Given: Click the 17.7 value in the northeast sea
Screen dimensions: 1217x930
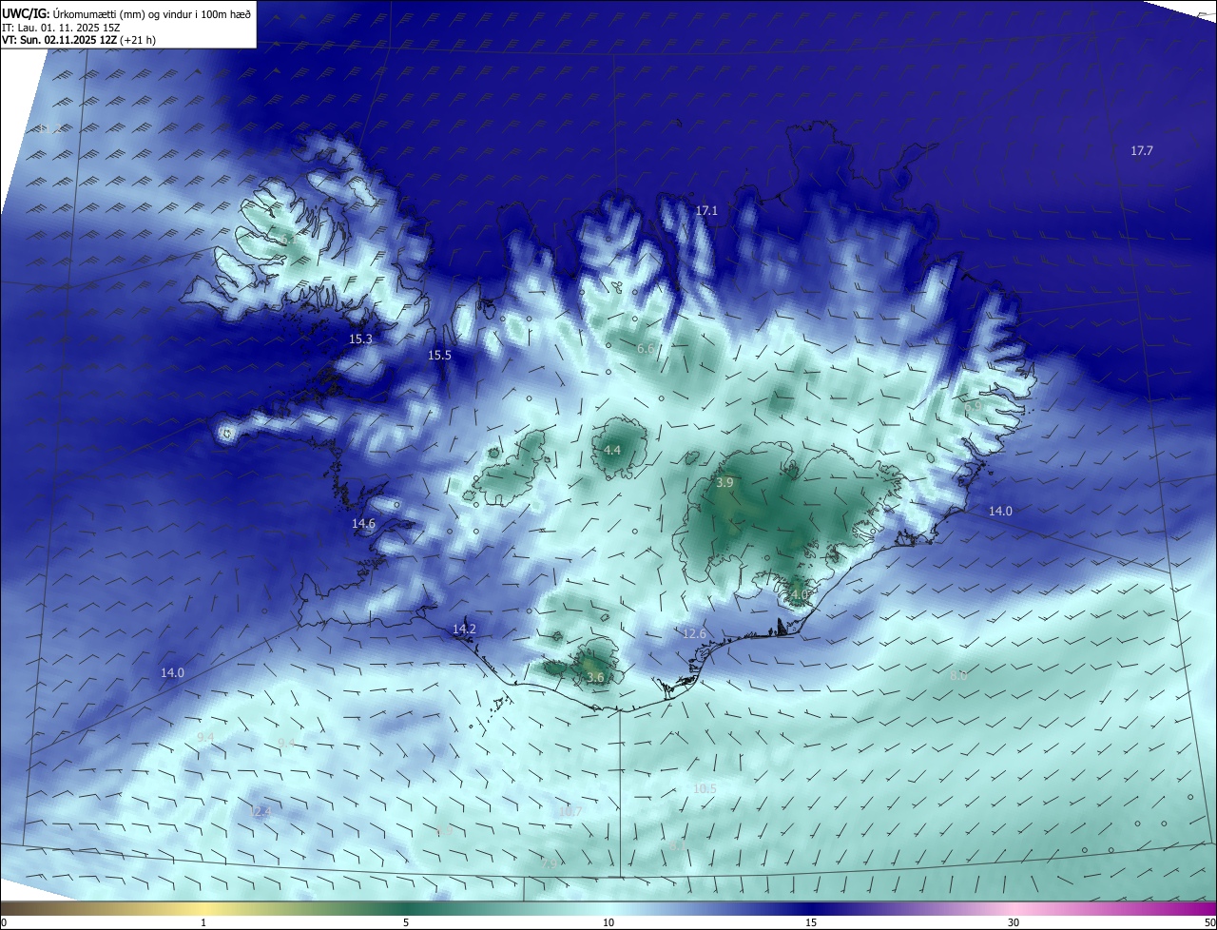Looking at the screenshot, I should [1142, 150].
